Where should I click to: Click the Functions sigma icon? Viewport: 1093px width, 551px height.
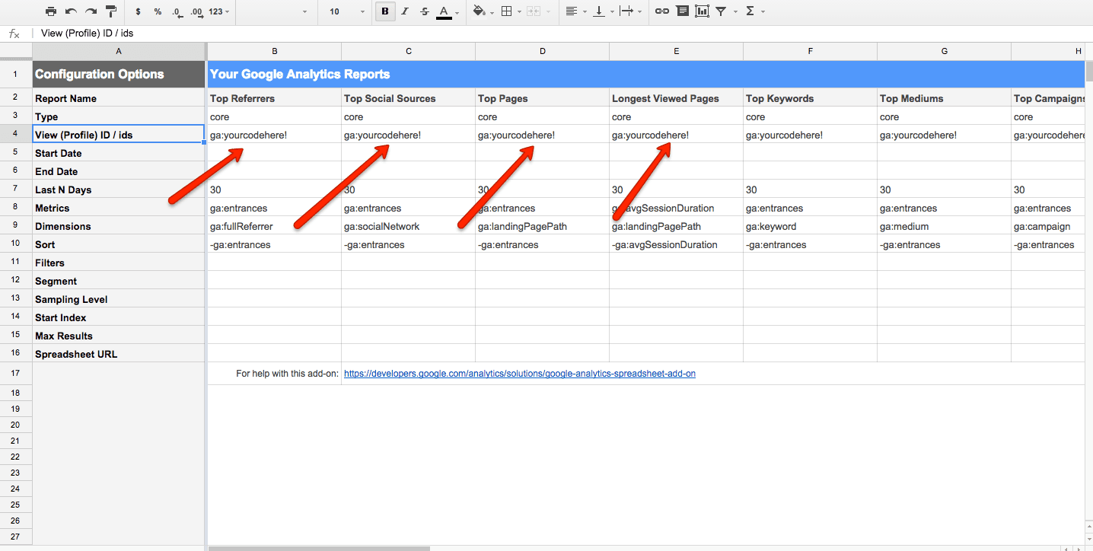coord(750,11)
